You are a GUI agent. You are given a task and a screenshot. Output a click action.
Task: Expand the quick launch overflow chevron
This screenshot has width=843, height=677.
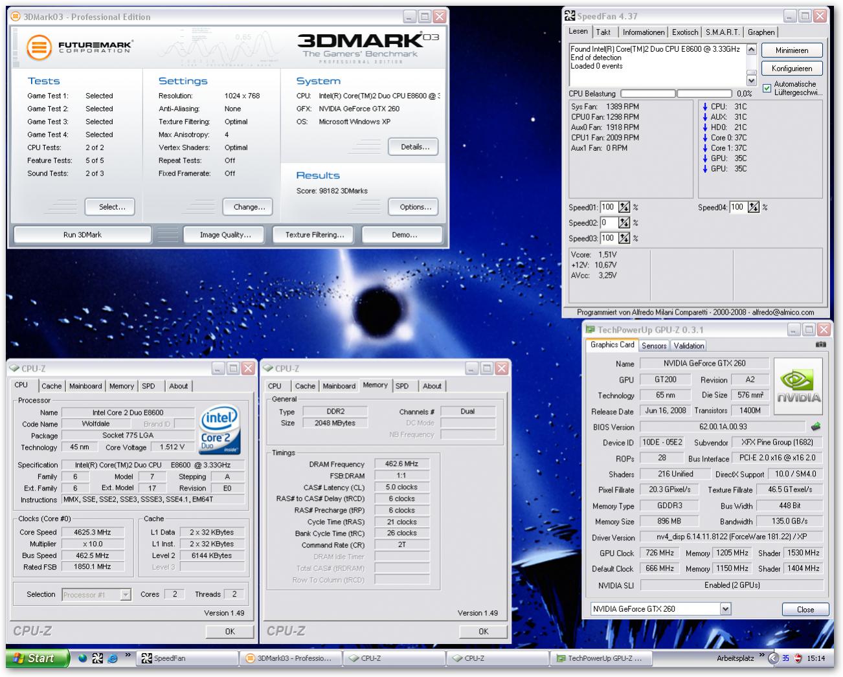[x=128, y=655]
